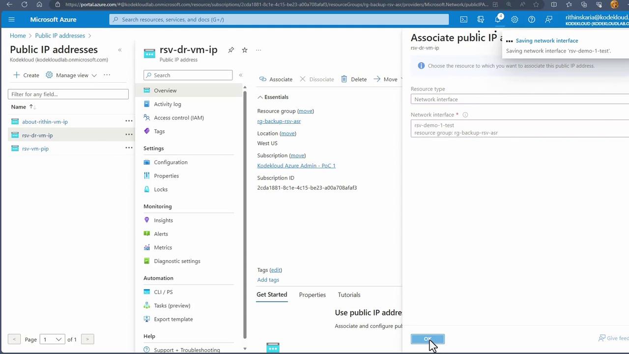The height and width of the screenshot is (354, 629).
Task: Open more options ellipsis beside resource title
Action: [258, 50]
